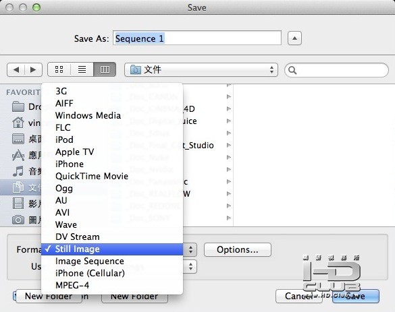
Task: Collapse the dialog with the triangle button
Action: pyautogui.click(x=294, y=38)
